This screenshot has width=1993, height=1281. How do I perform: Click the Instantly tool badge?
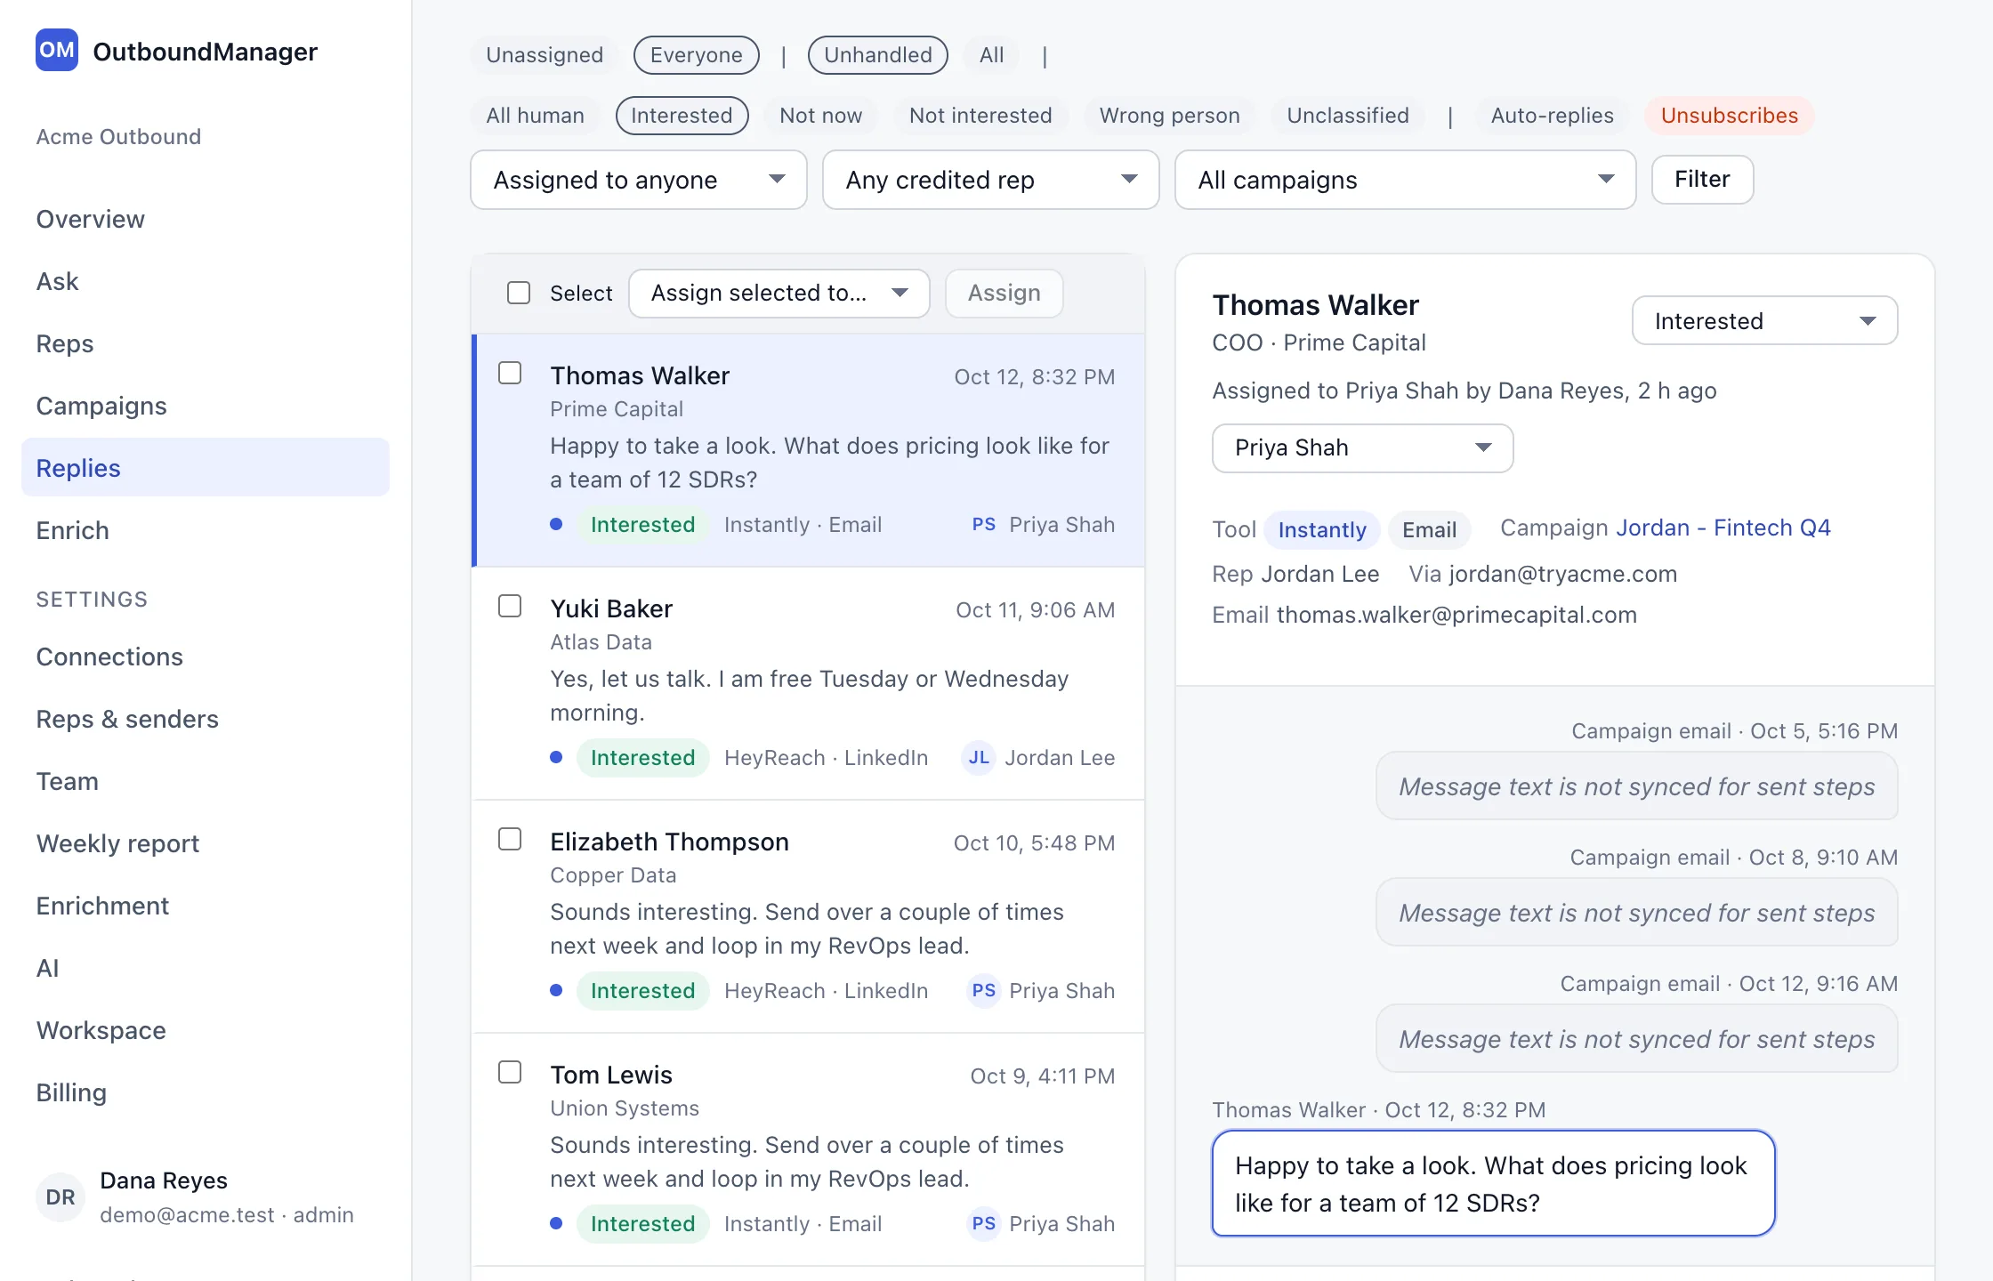[x=1322, y=530]
